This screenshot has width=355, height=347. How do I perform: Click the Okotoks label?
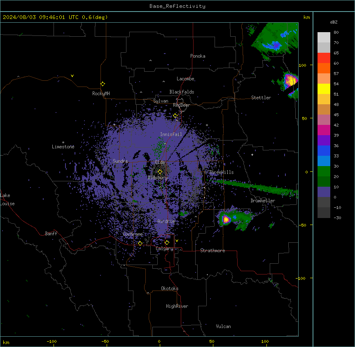click(170, 288)
